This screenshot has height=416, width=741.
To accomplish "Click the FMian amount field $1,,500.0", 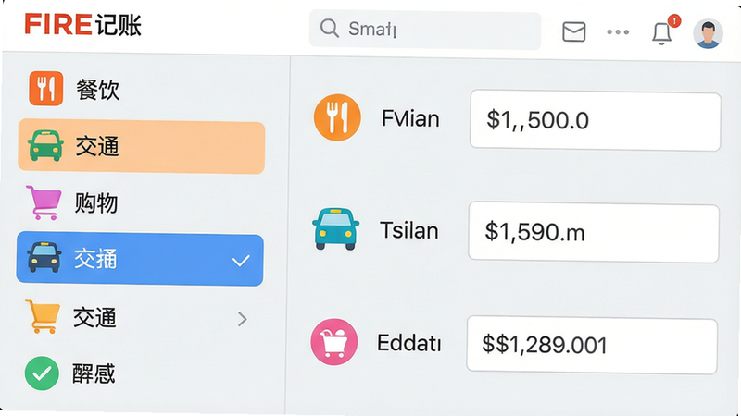I will click(x=595, y=121).
